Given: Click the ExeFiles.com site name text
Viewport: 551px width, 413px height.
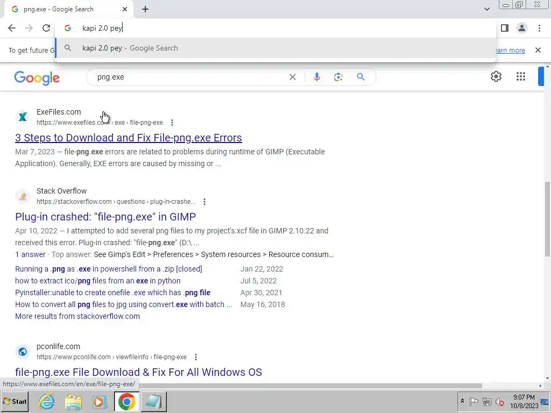Looking at the screenshot, I should (59, 112).
